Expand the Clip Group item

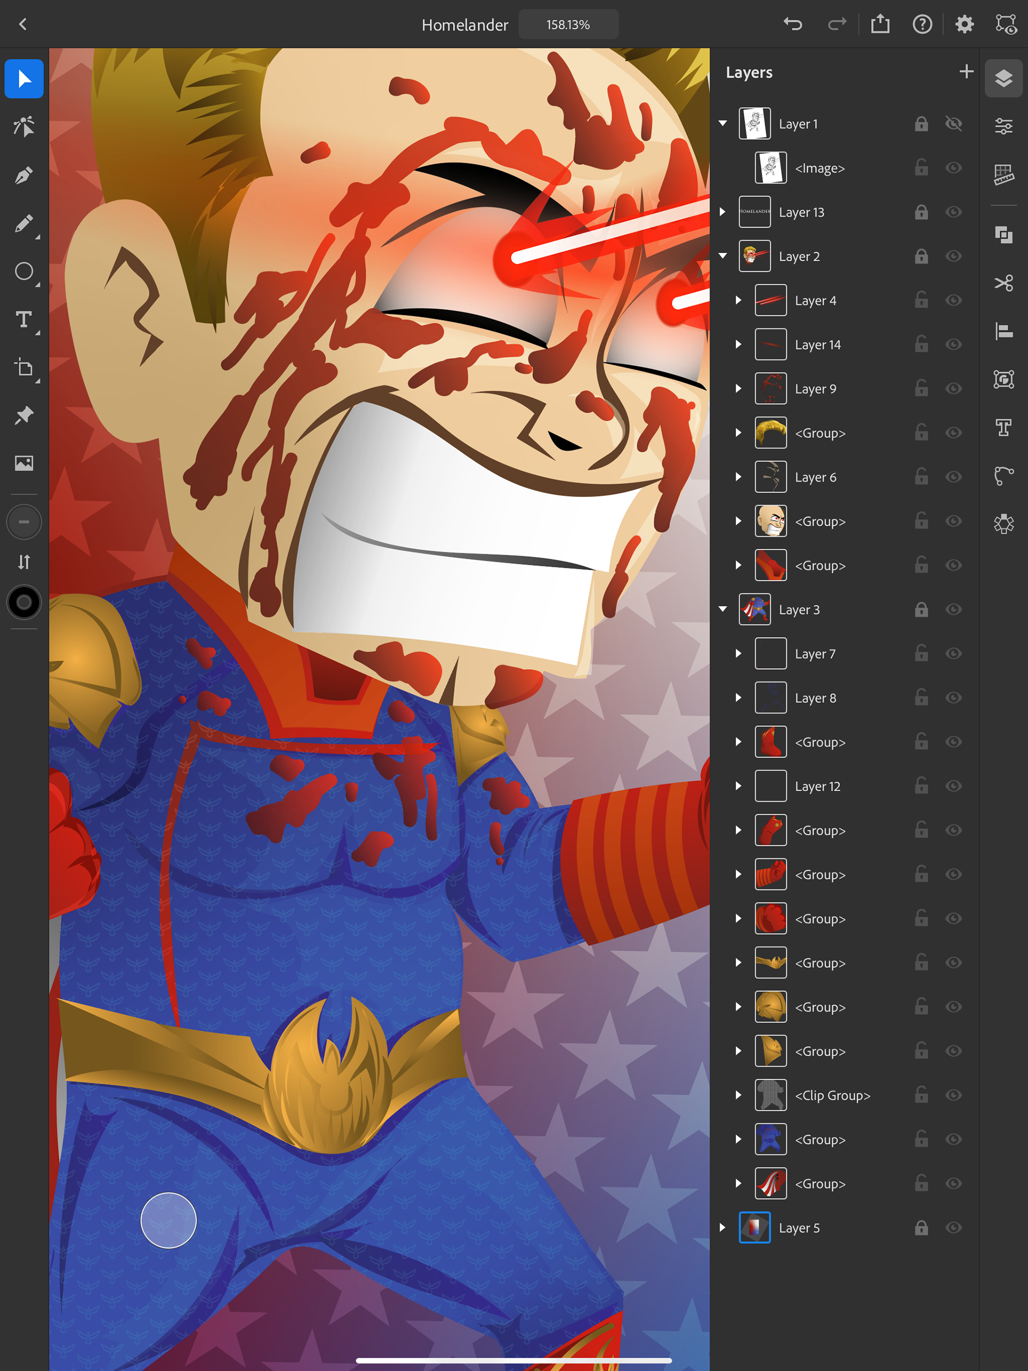point(738,1095)
